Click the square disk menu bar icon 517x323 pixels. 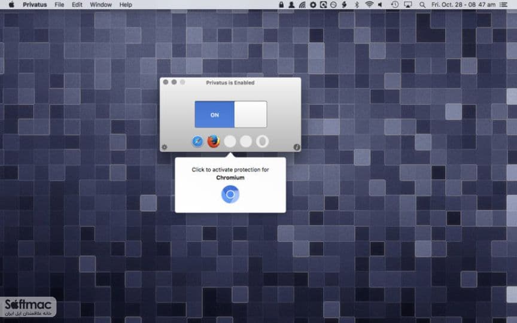click(x=323, y=5)
